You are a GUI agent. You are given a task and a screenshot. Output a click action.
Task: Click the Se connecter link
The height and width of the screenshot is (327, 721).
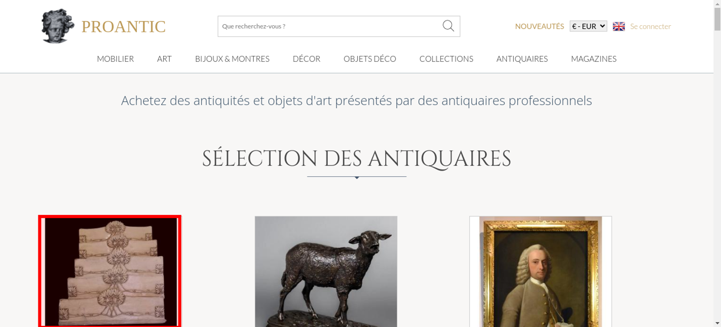pyautogui.click(x=650, y=26)
